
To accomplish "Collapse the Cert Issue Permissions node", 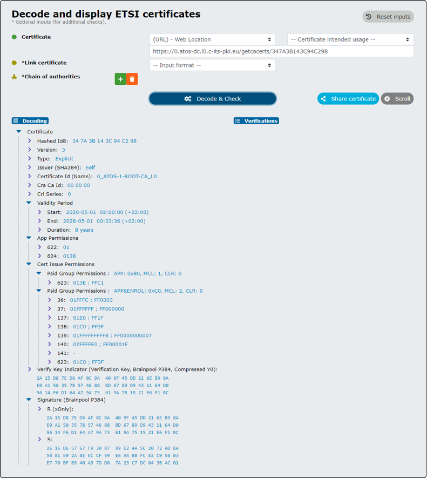I will click(29, 264).
